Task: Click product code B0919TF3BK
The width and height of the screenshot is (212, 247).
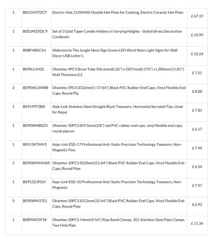Action: (x=34, y=107)
